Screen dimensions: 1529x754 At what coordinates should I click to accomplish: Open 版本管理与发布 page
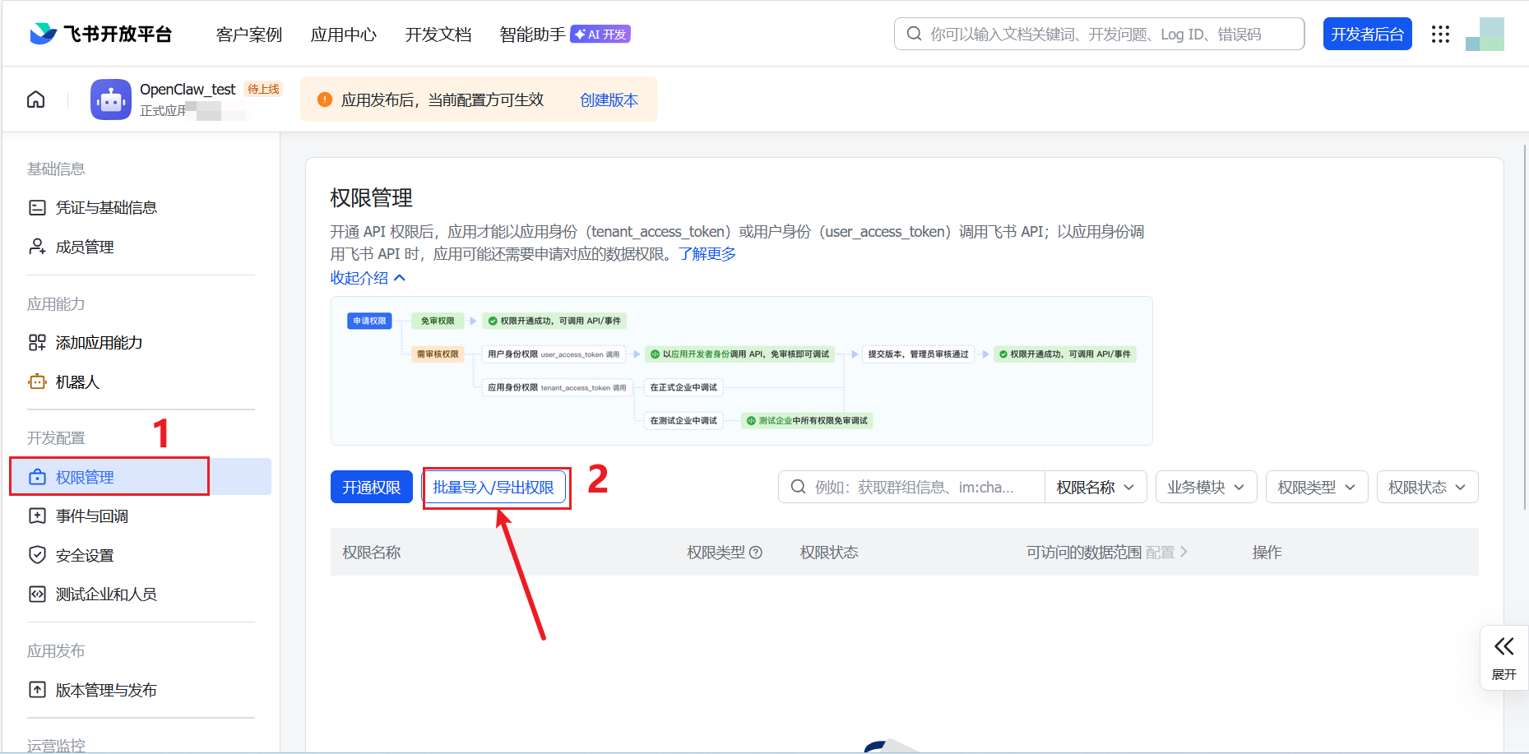coord(105,690)
